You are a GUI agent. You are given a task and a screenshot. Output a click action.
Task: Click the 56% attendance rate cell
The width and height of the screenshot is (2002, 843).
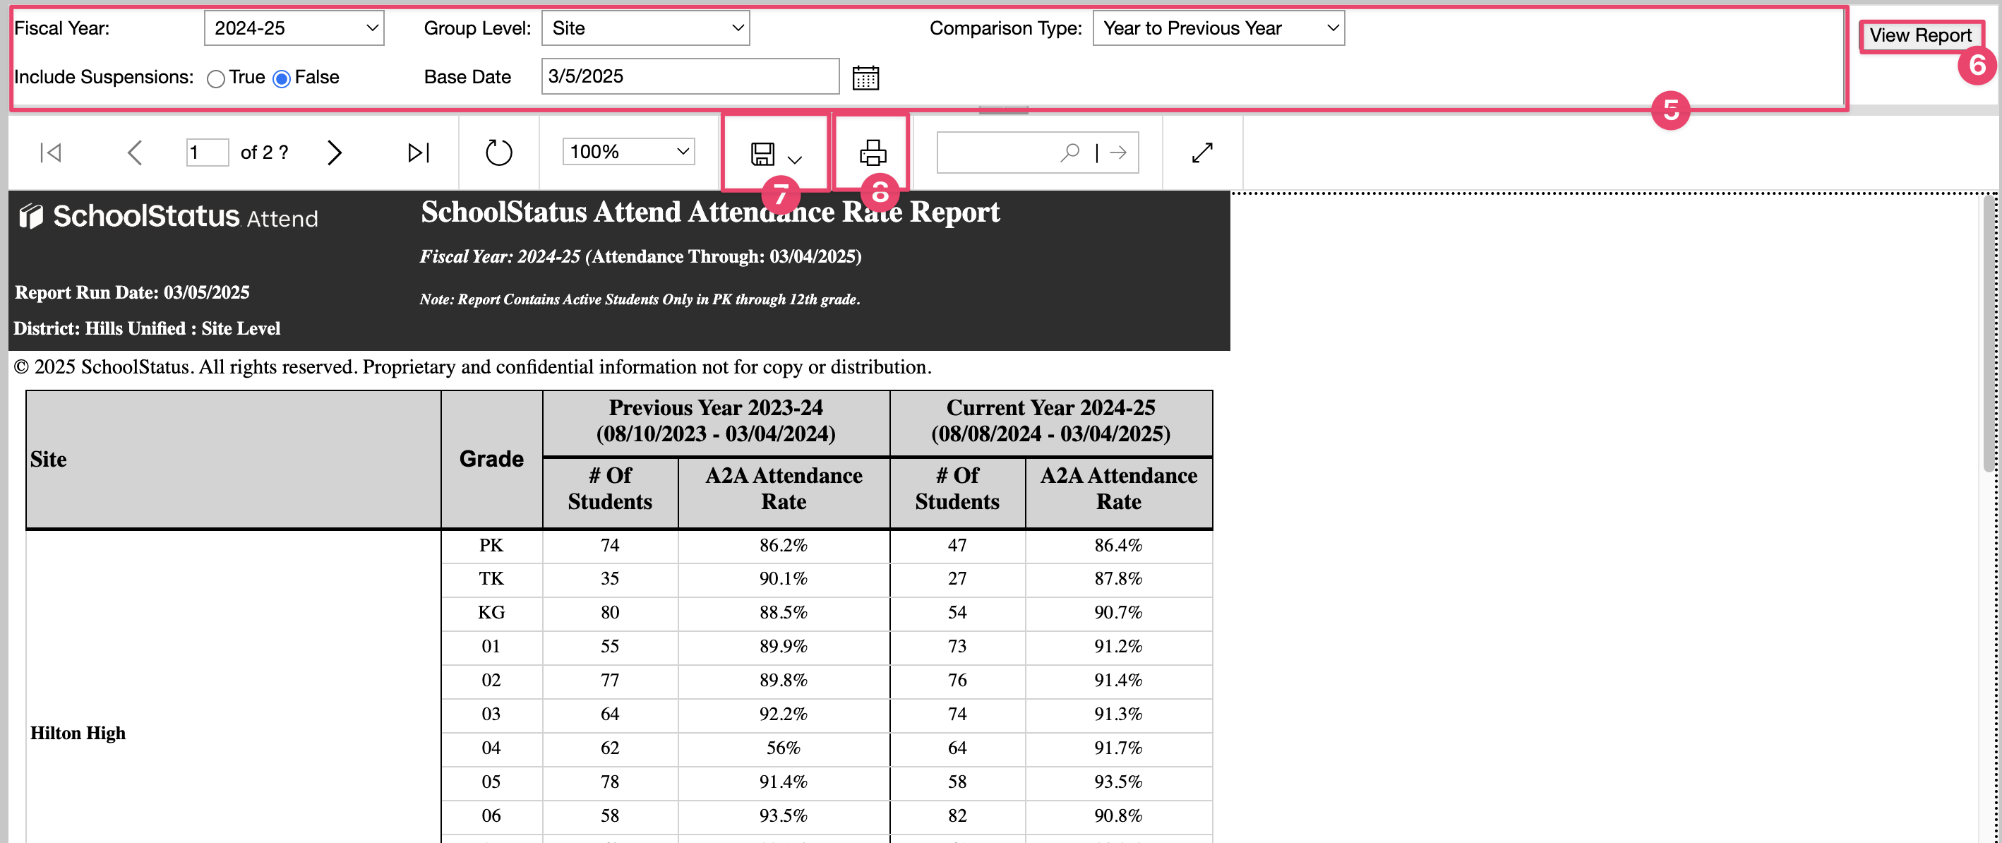tap(784, 748)
